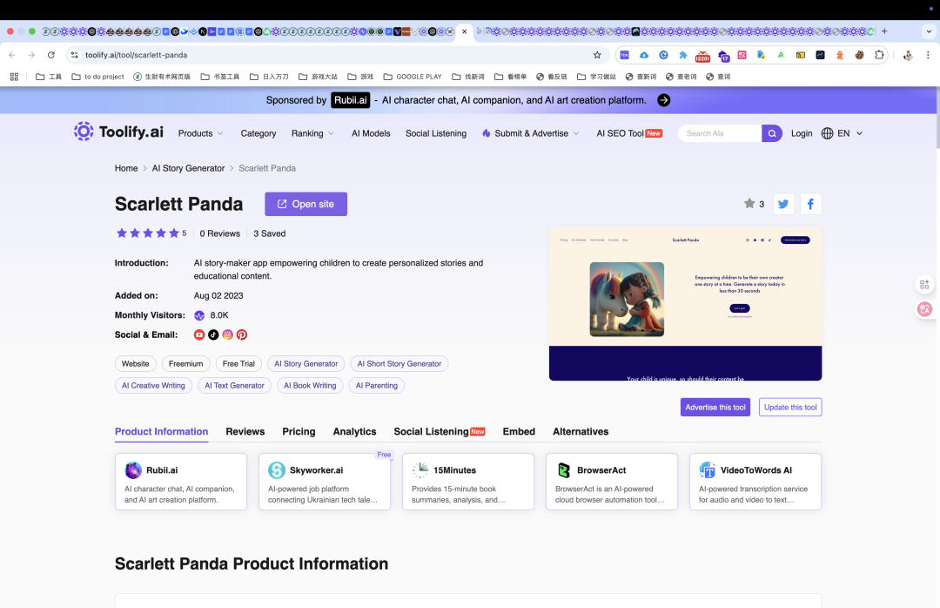Open Category menu item

tap(258, 133)
